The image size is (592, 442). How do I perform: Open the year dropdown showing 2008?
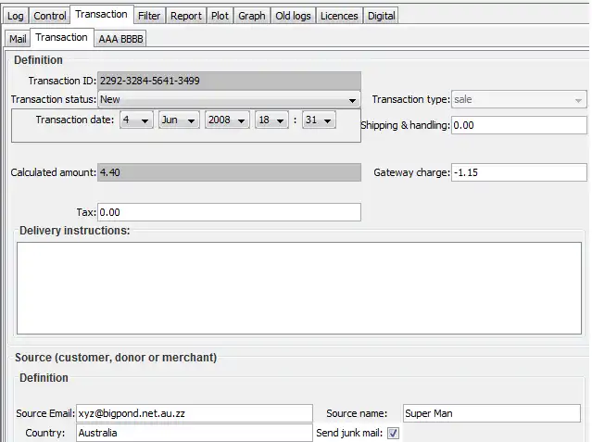click(x=227, y=120)
